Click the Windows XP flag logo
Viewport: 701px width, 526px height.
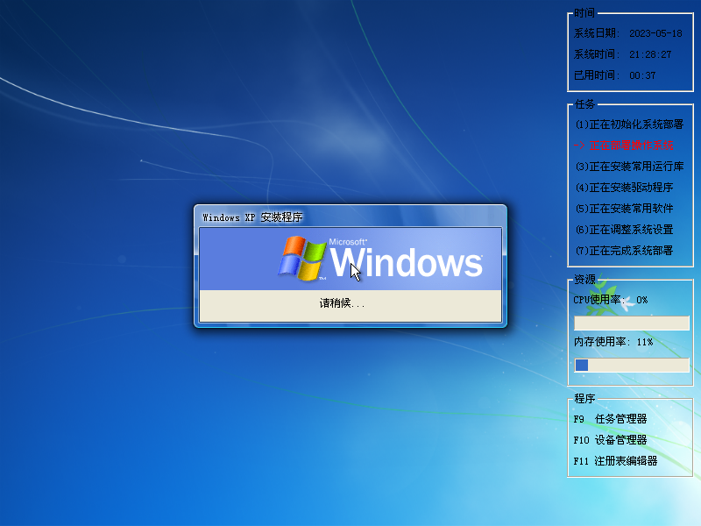302,259
